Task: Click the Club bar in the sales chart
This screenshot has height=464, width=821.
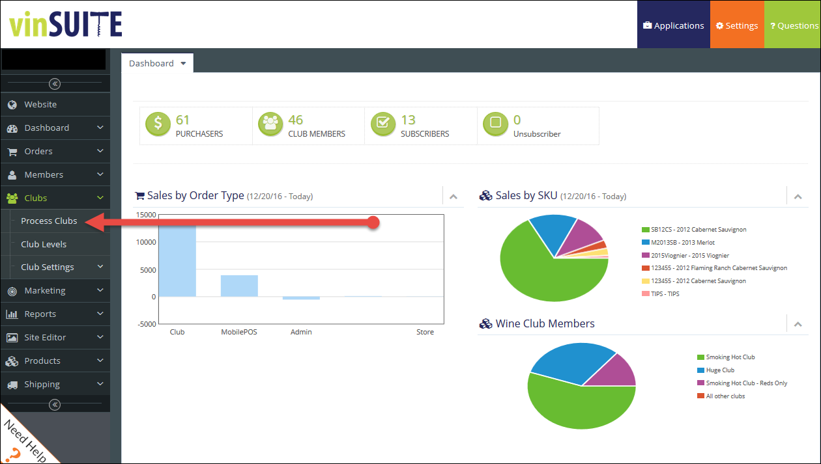Action: click(x=177, y=260)
